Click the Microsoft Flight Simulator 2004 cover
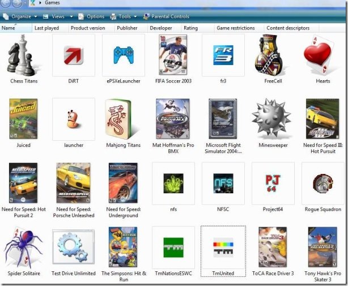The image size is (348, 286). click(223, 119)
